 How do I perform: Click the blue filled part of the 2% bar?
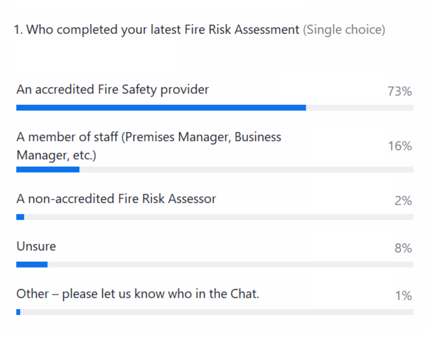coord(20,217)
